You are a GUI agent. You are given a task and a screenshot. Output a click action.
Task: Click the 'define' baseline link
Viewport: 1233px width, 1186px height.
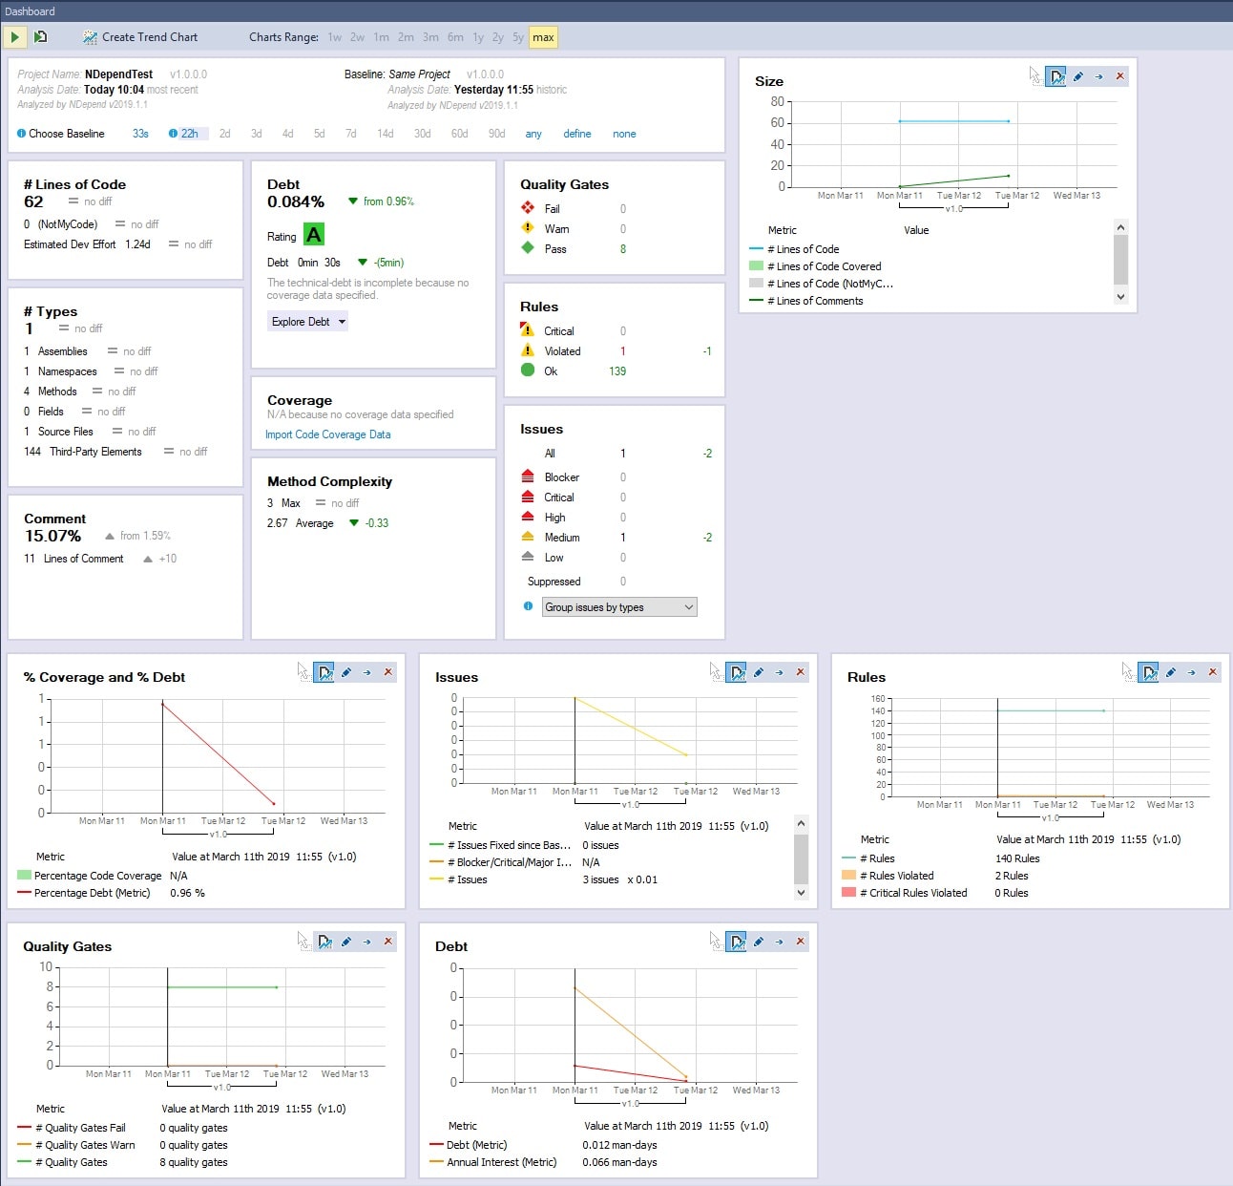577,134
